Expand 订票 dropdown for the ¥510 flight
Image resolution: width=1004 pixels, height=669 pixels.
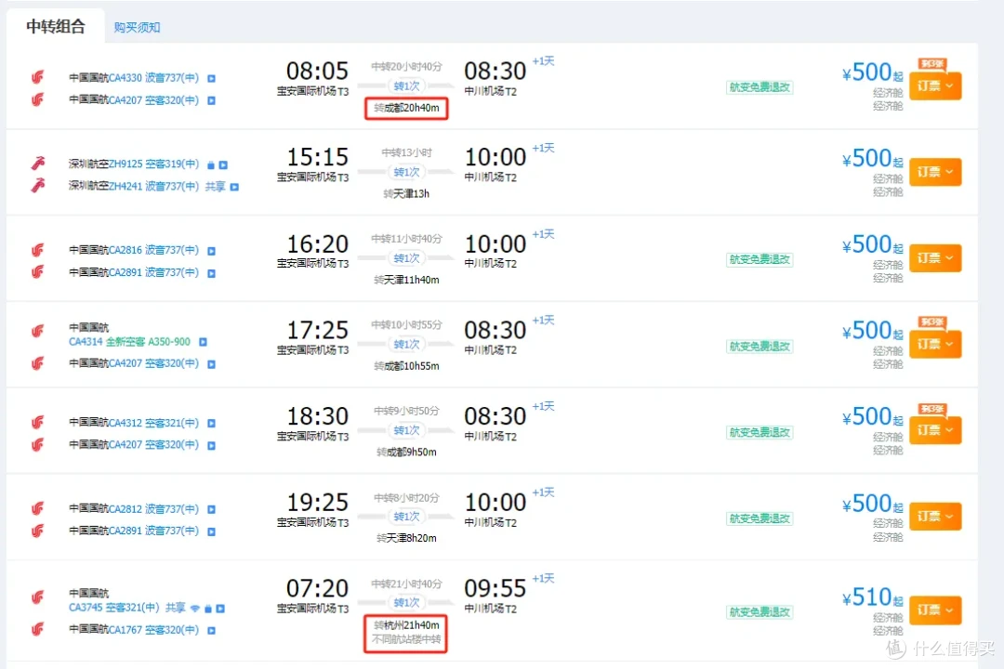pos(935,610)
